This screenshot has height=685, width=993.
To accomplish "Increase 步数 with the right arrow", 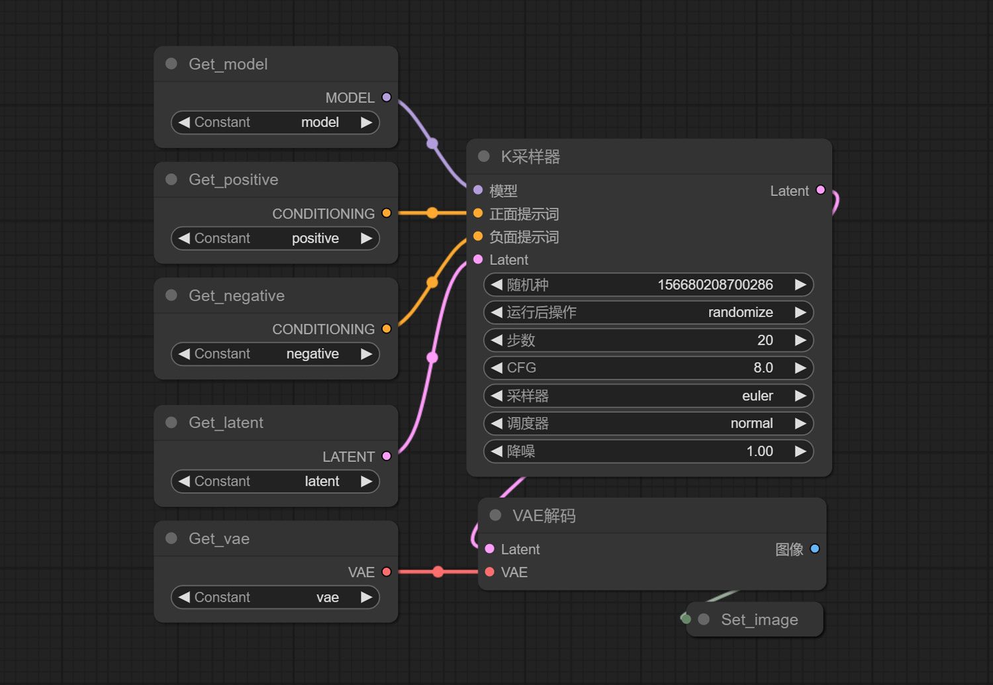I will click(x=800, y=340).
